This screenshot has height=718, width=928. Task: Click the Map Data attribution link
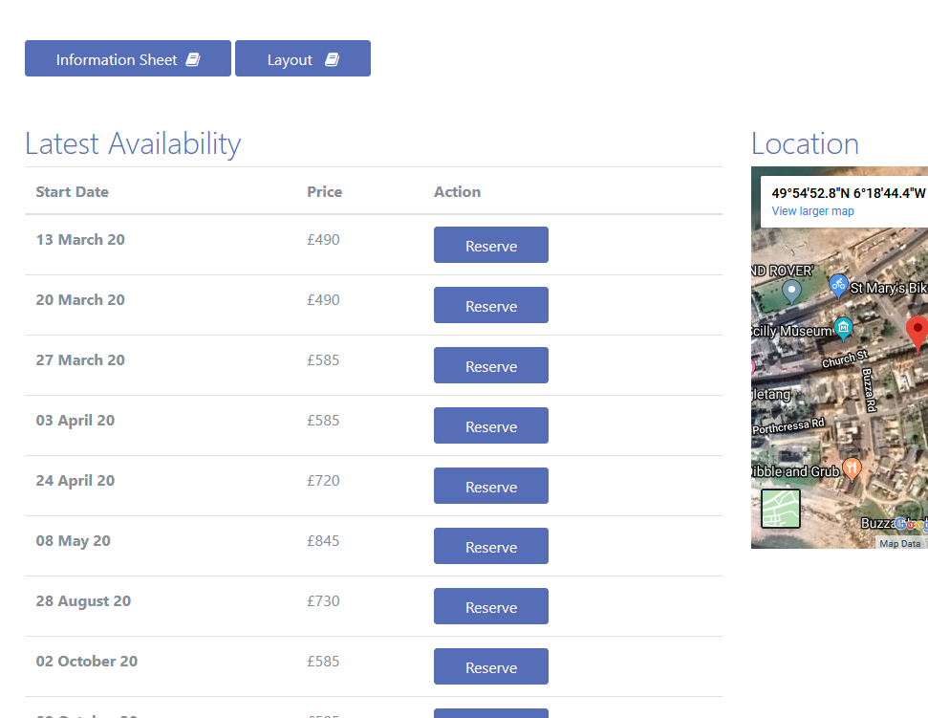click(x=899, y=543)
